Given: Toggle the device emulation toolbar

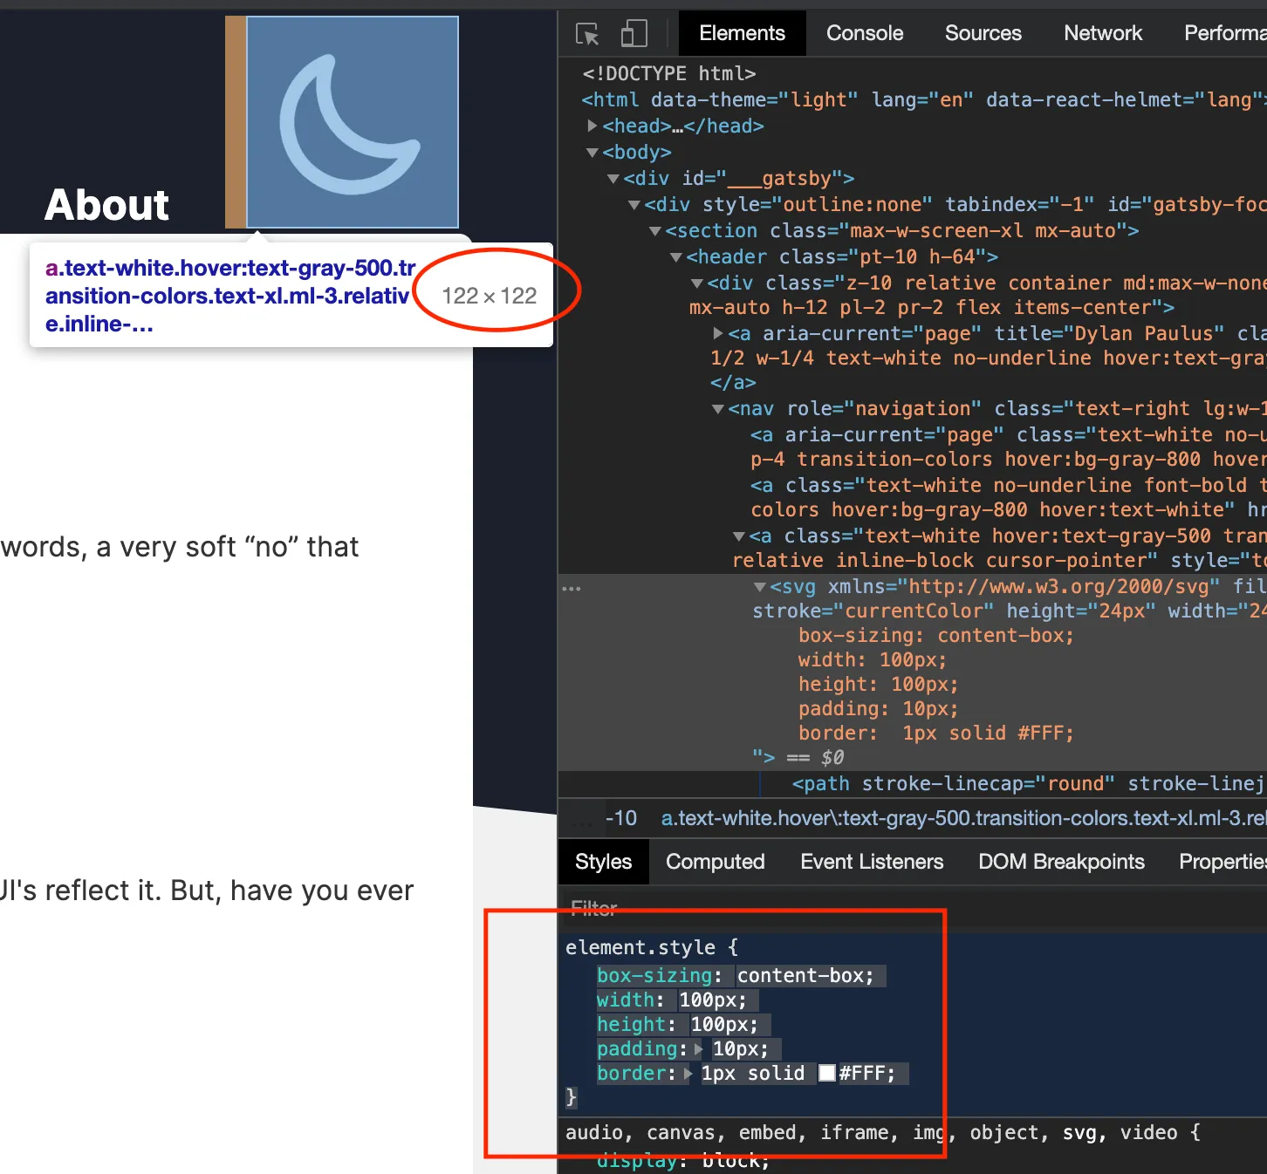Looking at the screenshot, I should (633, 33).
